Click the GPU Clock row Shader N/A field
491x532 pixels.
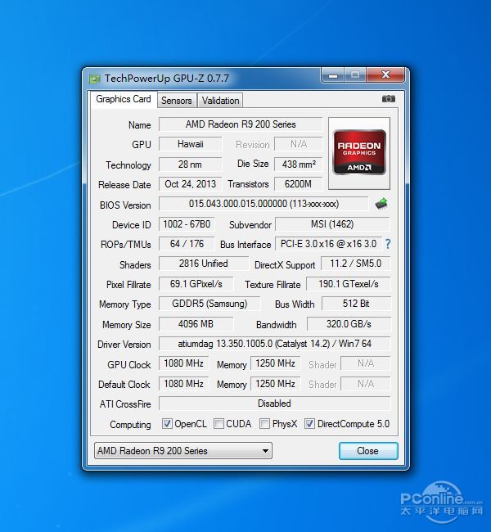tap(366, 363)
